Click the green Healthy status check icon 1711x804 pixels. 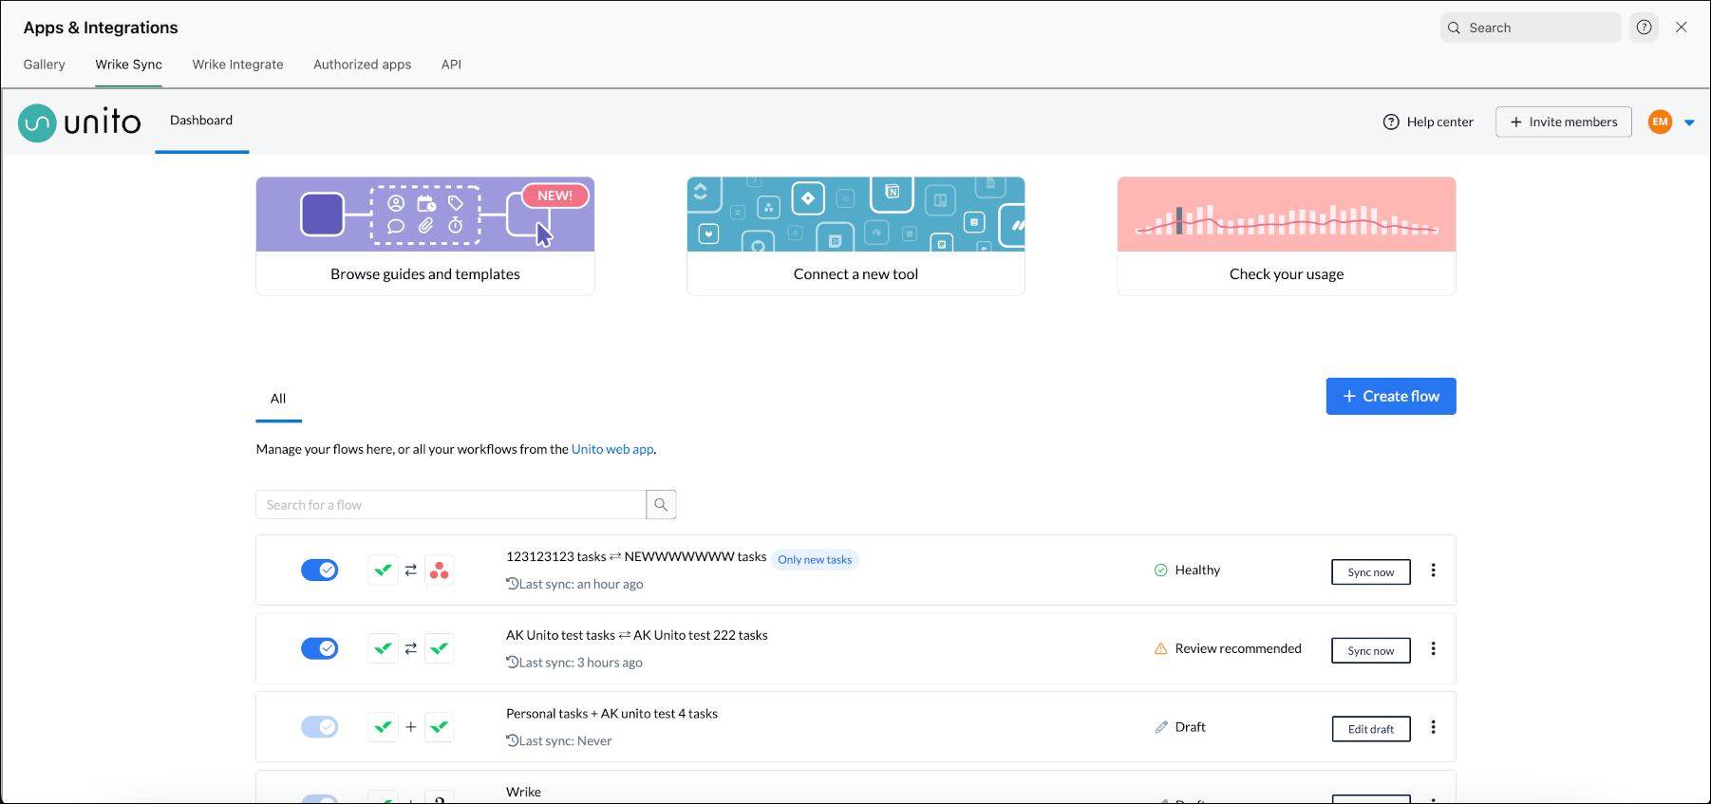pos(1160,570)
